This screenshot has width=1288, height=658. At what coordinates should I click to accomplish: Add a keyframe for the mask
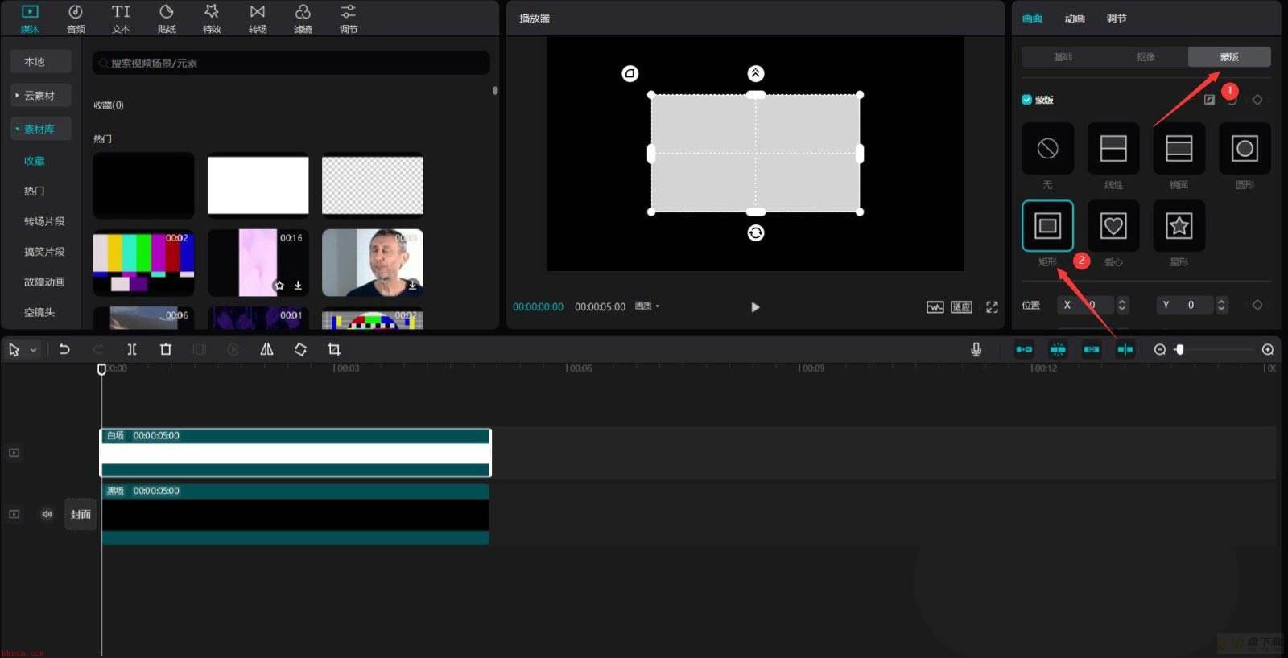coord(1257,100)
